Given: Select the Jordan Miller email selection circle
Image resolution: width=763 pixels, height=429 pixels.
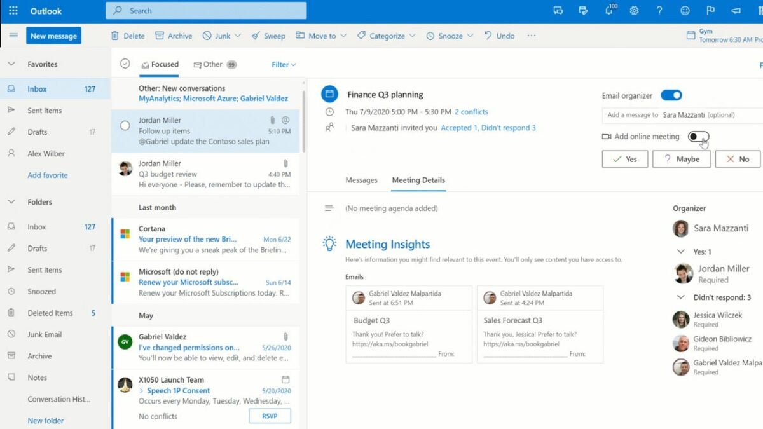Looking at the screenshot, I should click(125, 125).
